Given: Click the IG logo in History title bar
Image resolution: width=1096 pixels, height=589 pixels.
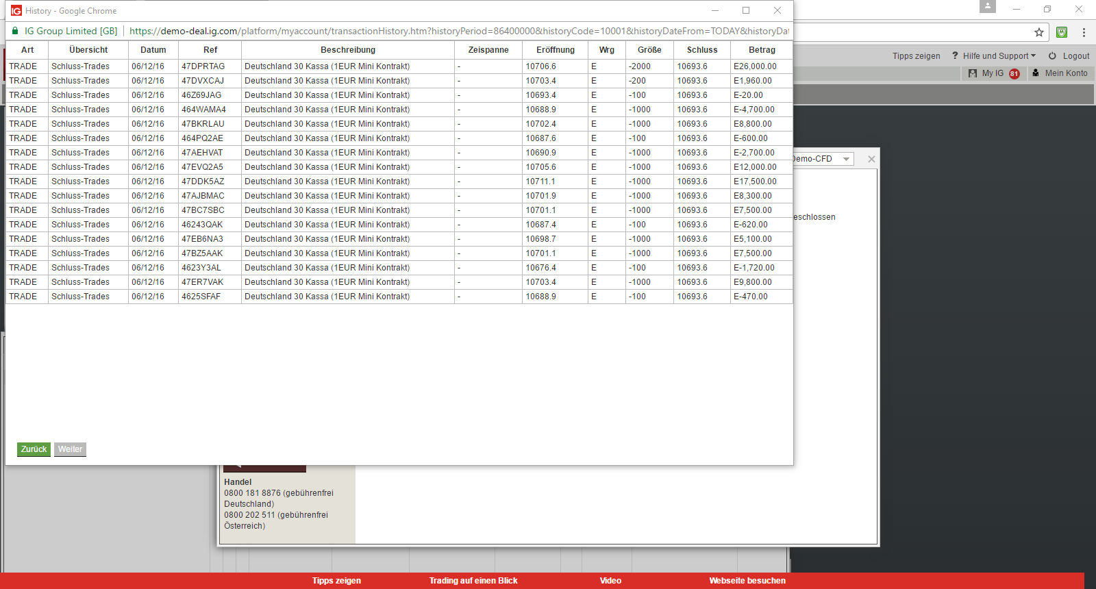Looking at the screenshot, I should tap(16, 10).
